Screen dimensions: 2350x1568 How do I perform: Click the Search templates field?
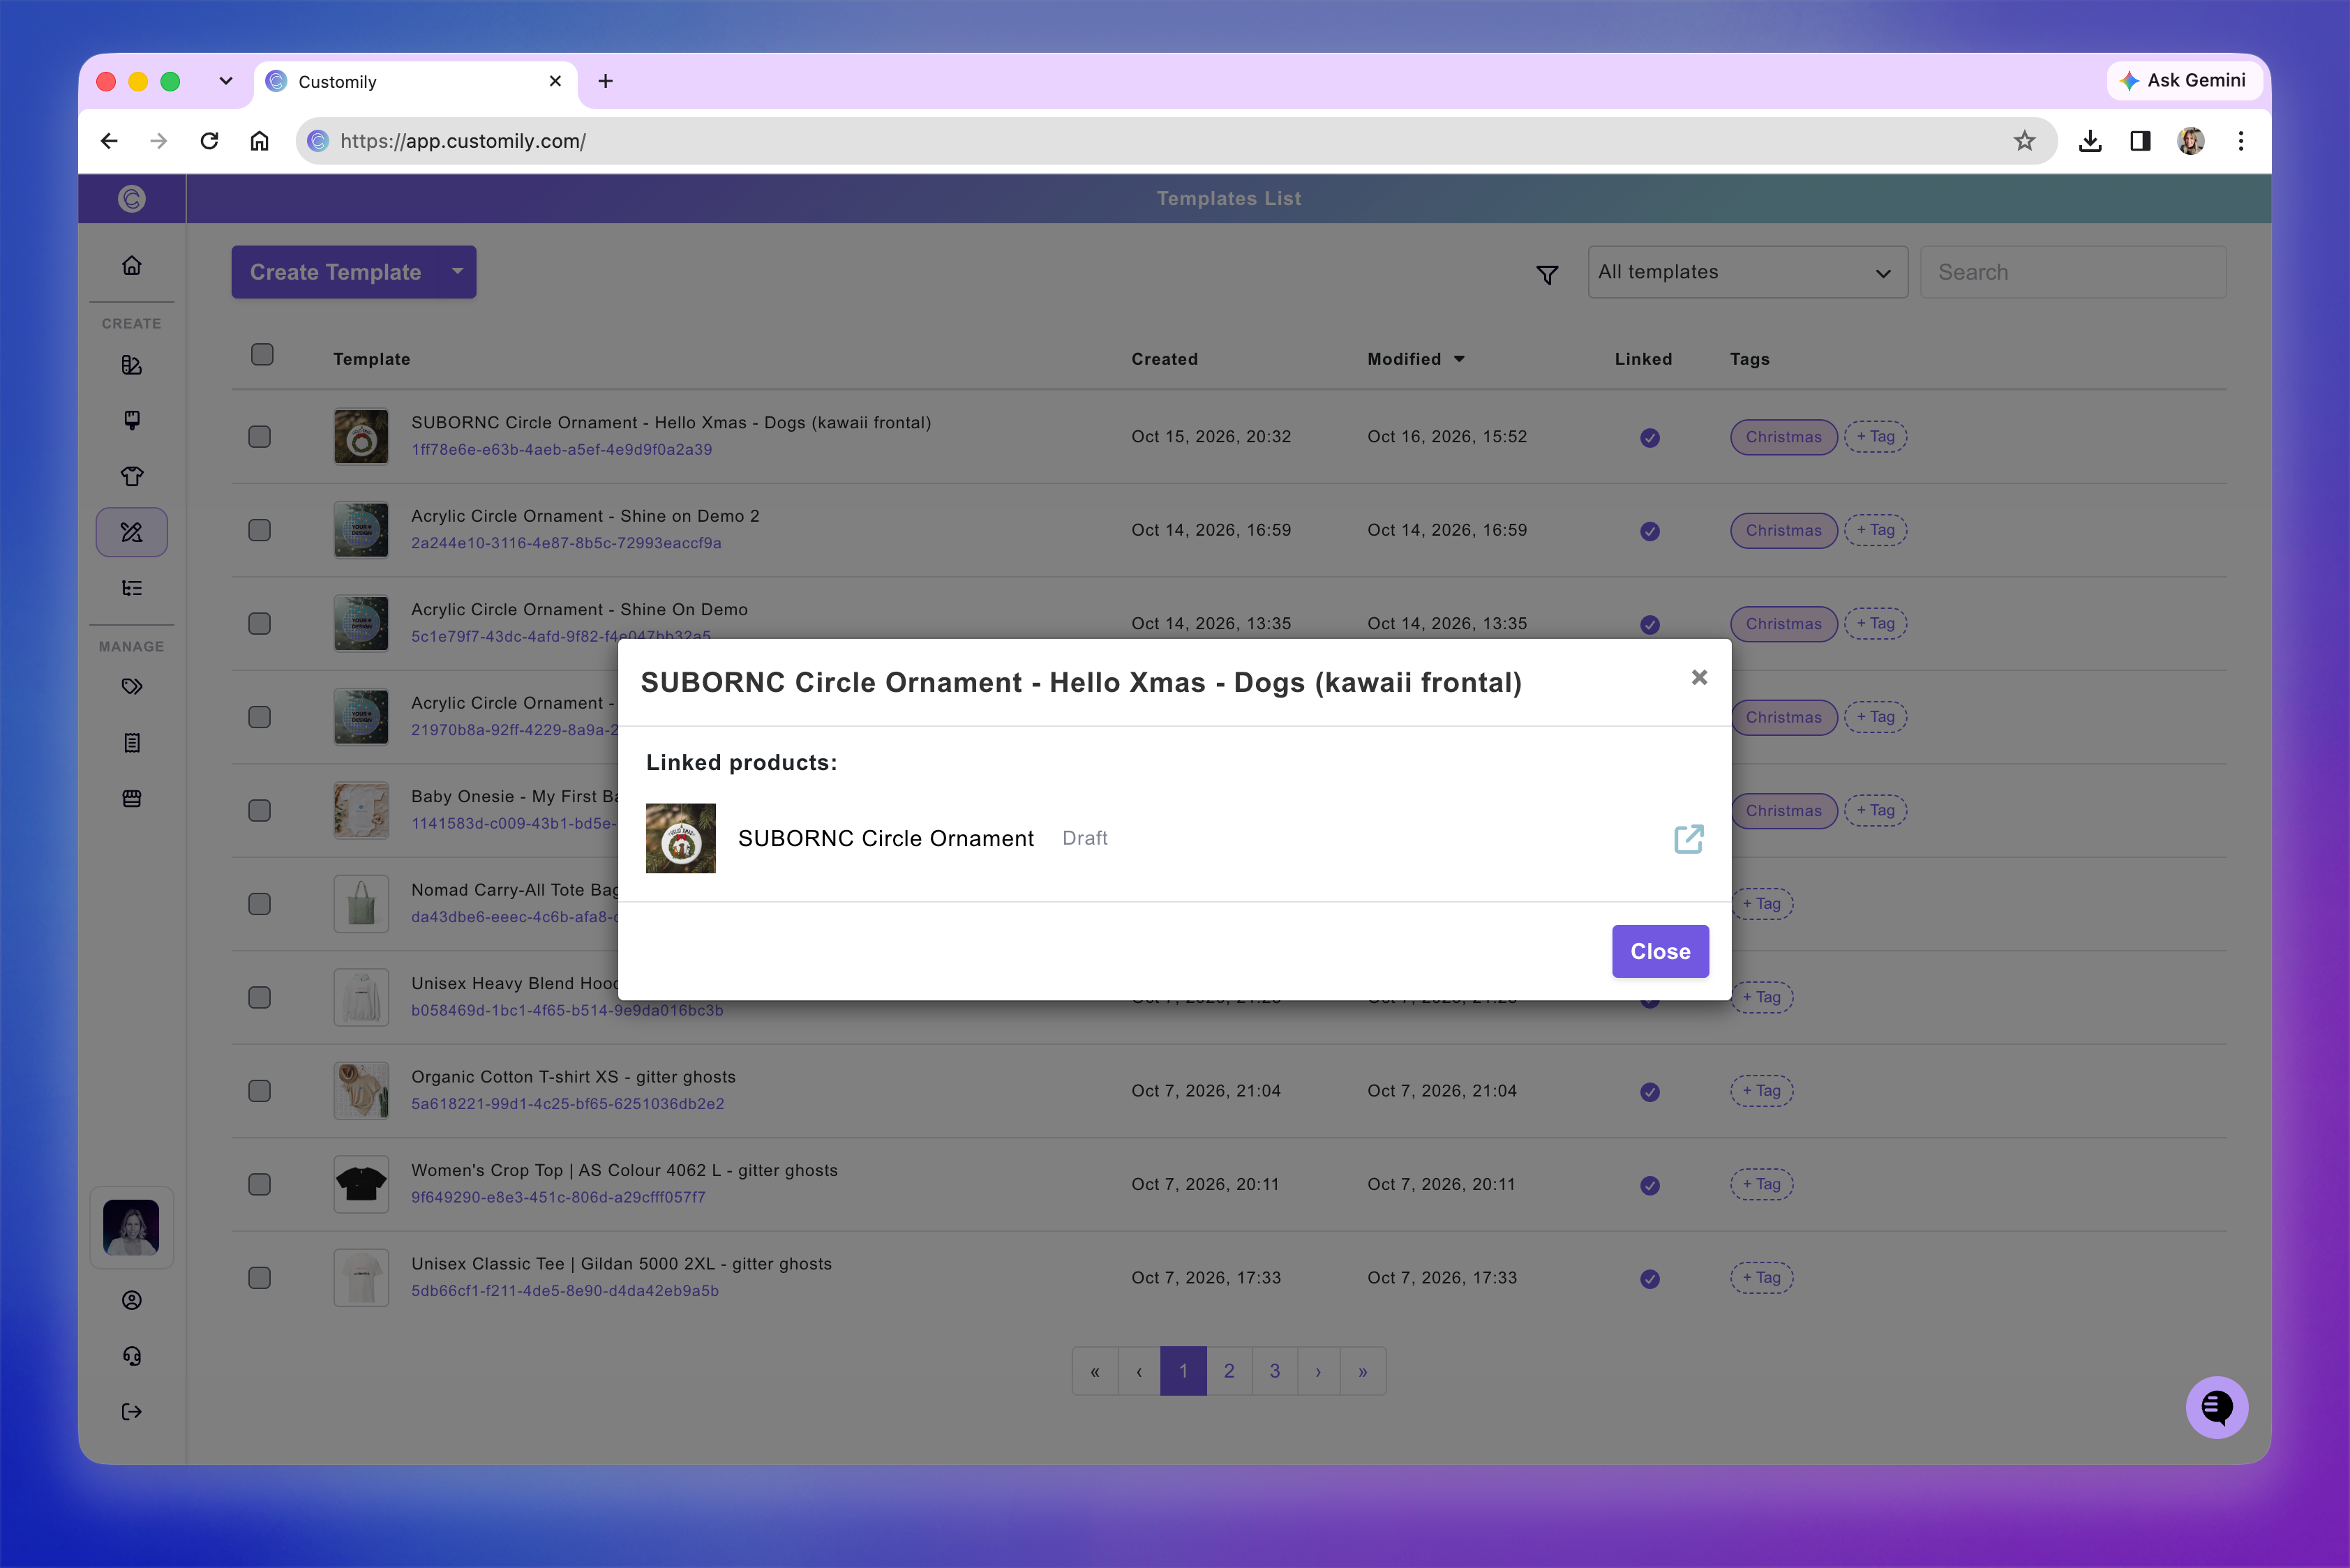click(2072, 272)
